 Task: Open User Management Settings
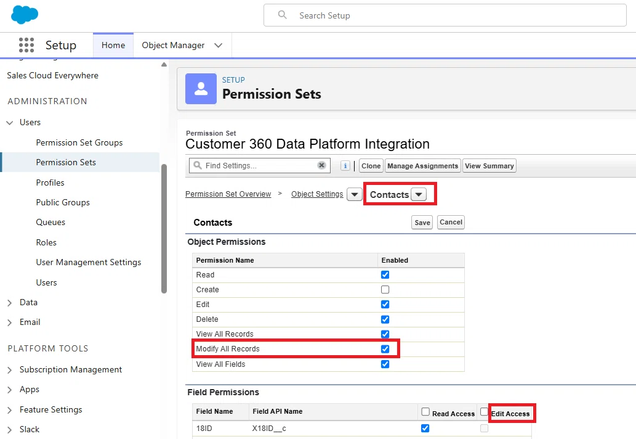(x=89, y=262)
